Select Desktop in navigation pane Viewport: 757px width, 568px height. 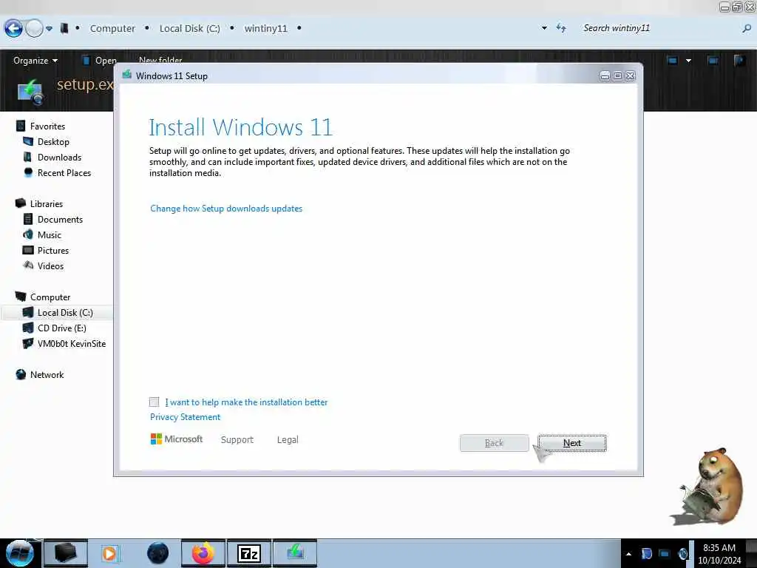[53, 141]
